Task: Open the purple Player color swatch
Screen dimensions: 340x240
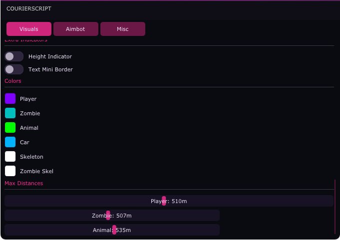Action: coord(10,99)
